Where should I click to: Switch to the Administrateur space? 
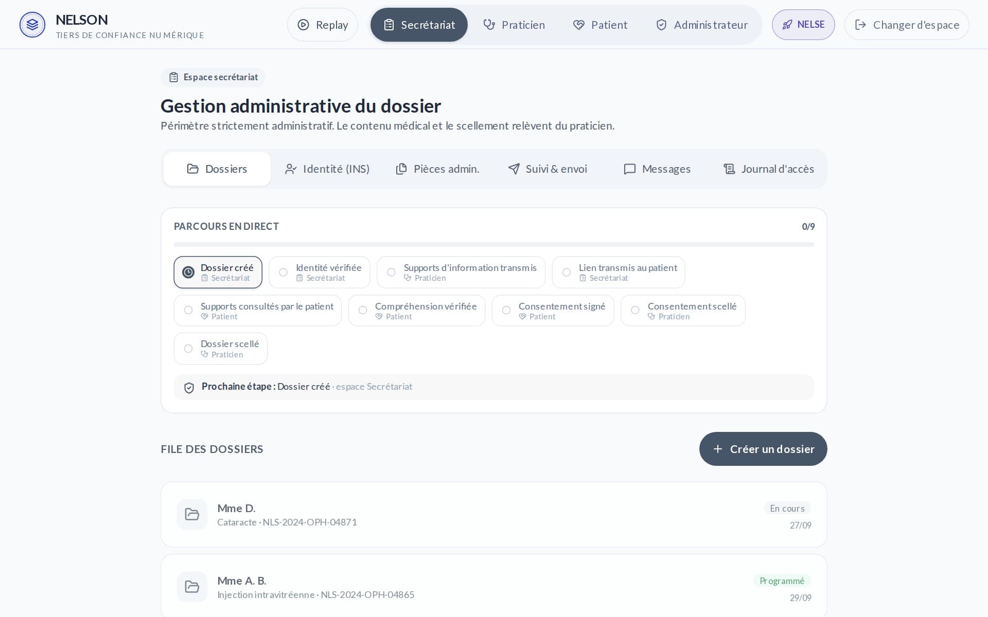point(702,25)
